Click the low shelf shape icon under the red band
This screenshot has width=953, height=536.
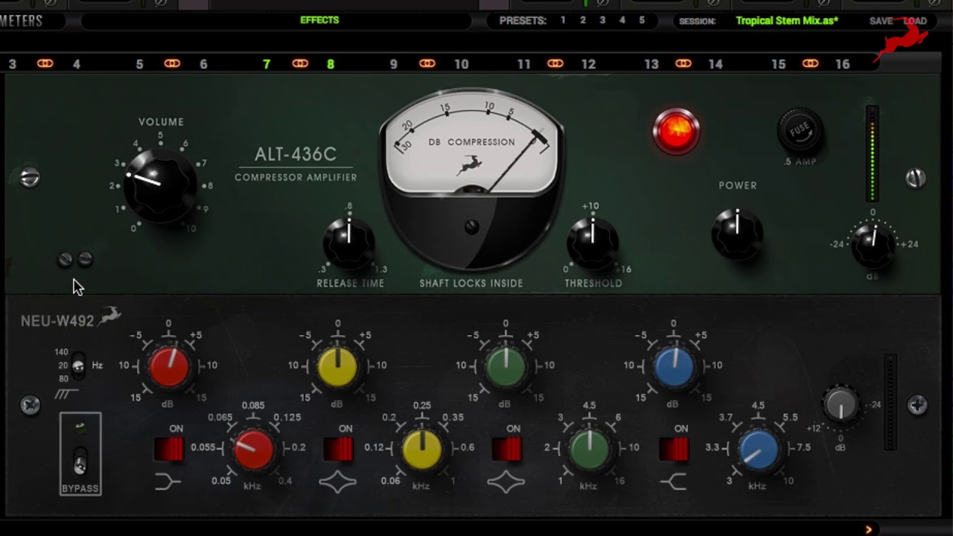coord(168,482)
